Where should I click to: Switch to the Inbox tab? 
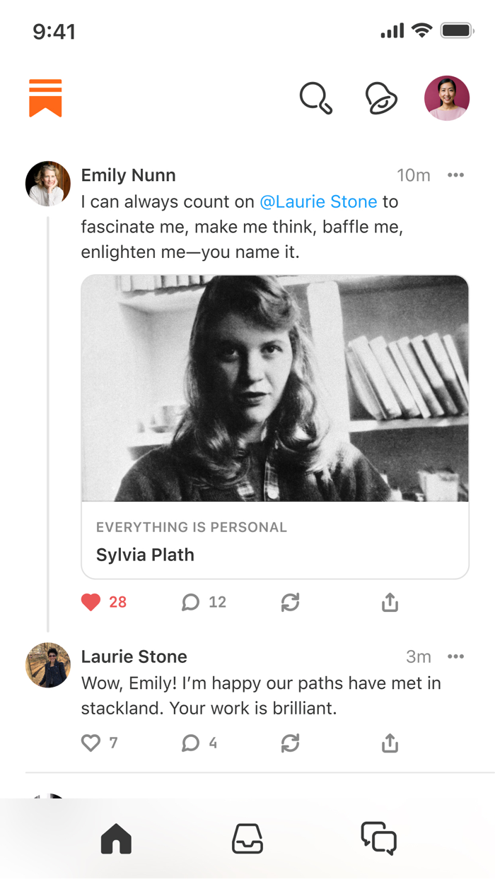(x=248, y=839)
